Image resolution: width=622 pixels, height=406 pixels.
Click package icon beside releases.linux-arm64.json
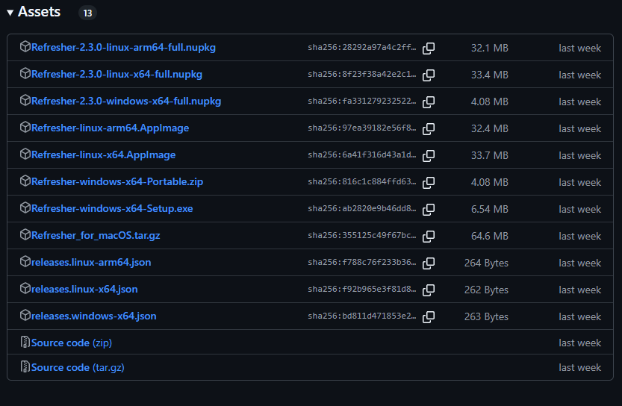[x=25, y=262]
